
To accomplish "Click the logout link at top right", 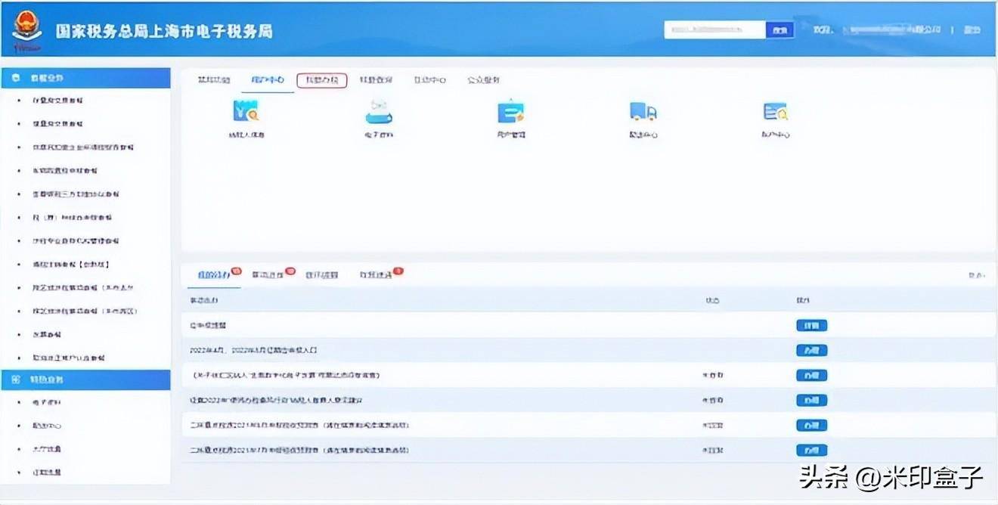I will point(972,30).
